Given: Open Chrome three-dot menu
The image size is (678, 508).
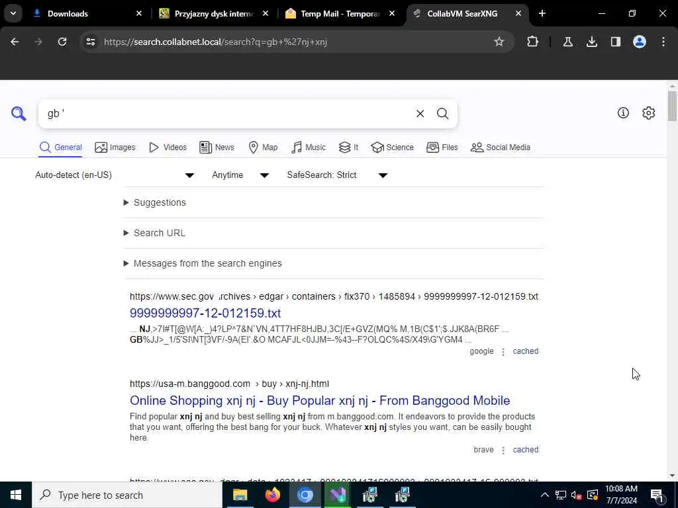Looking at the screenshot, I should coord(663,42).
